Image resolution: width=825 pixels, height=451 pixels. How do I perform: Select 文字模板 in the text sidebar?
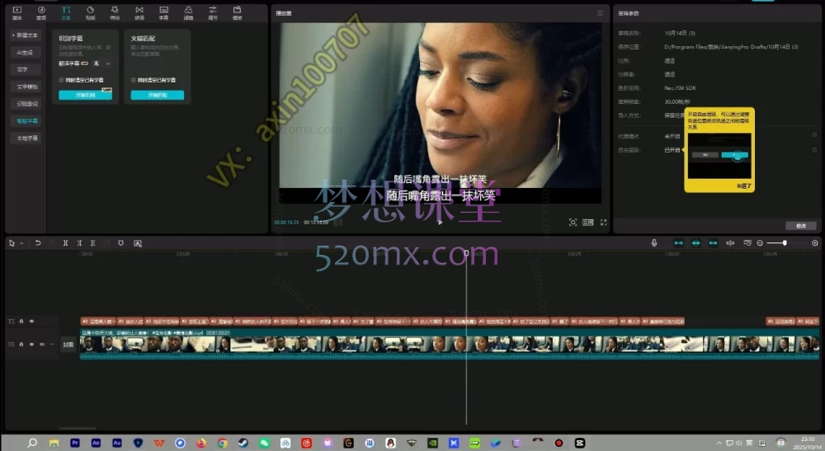[x=27, y=86]
